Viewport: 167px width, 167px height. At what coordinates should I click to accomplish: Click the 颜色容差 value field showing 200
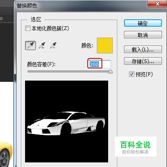pos(99,64)
